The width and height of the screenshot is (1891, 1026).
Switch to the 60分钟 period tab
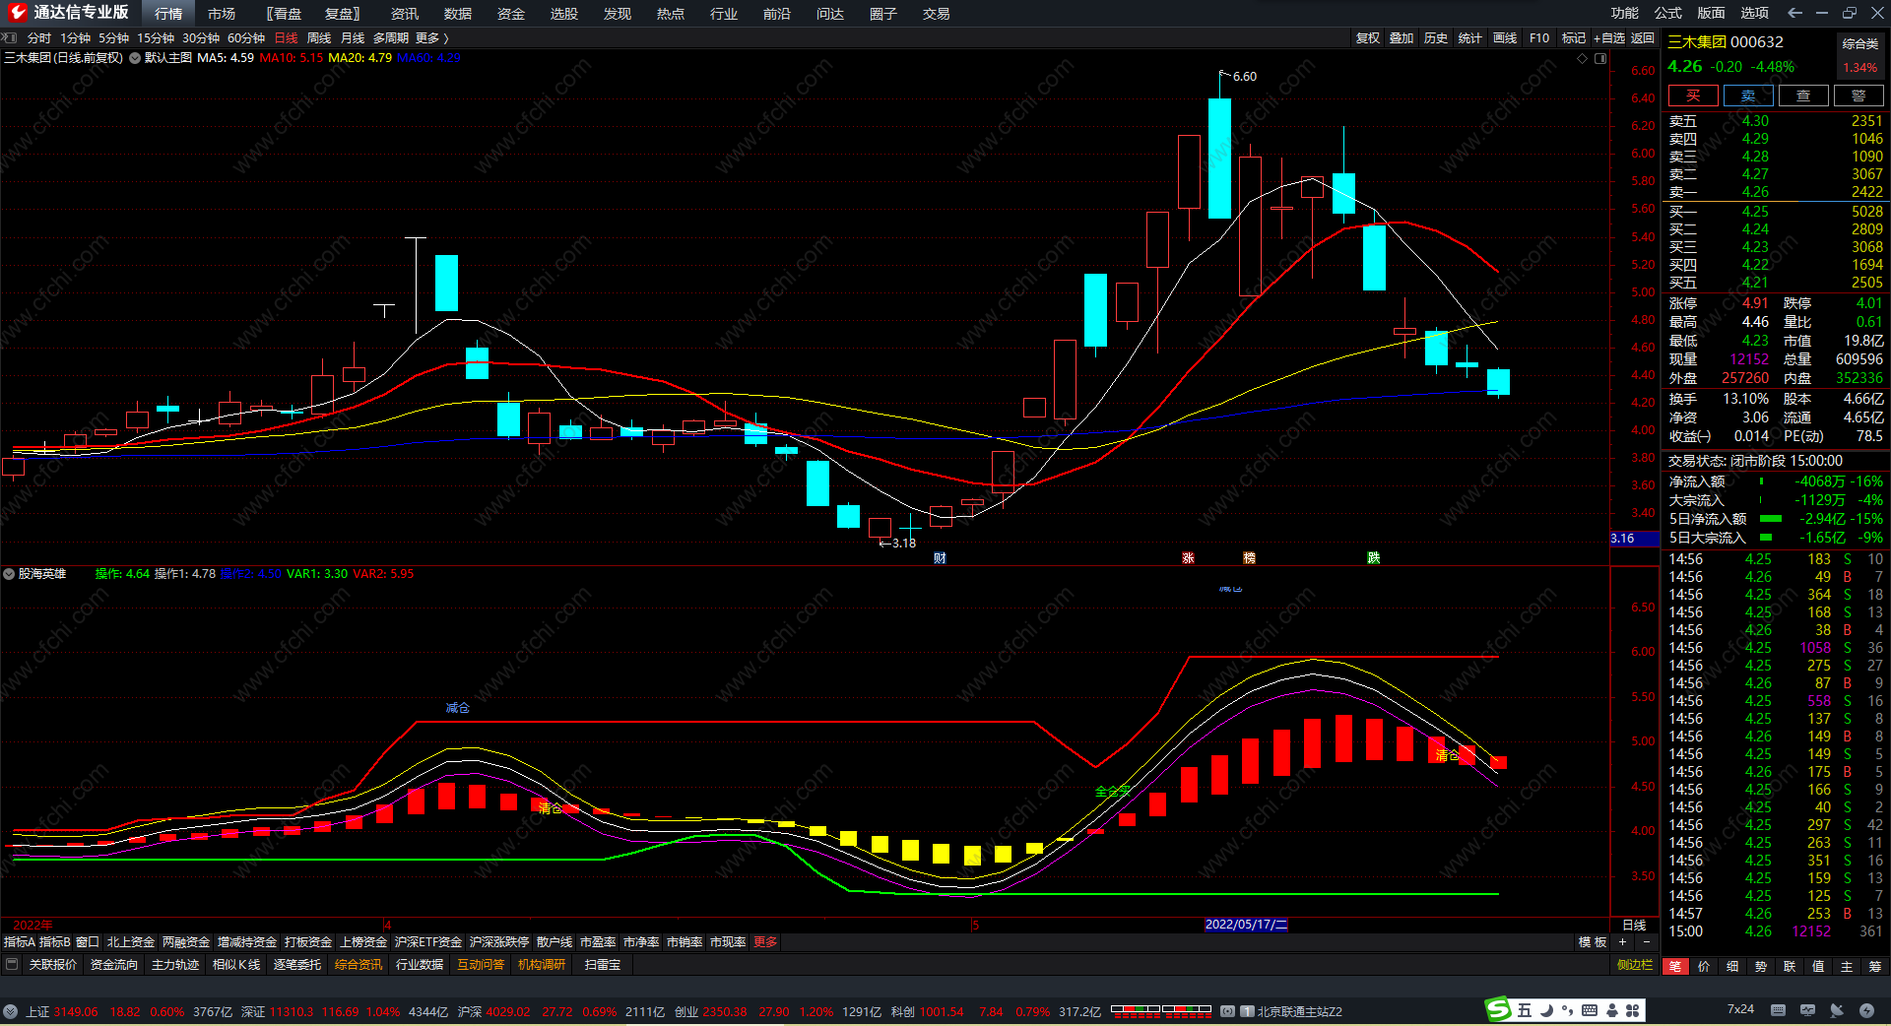pos(246,38)
